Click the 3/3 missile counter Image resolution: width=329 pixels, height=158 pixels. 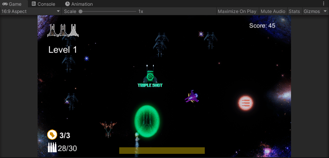[65, 135]
